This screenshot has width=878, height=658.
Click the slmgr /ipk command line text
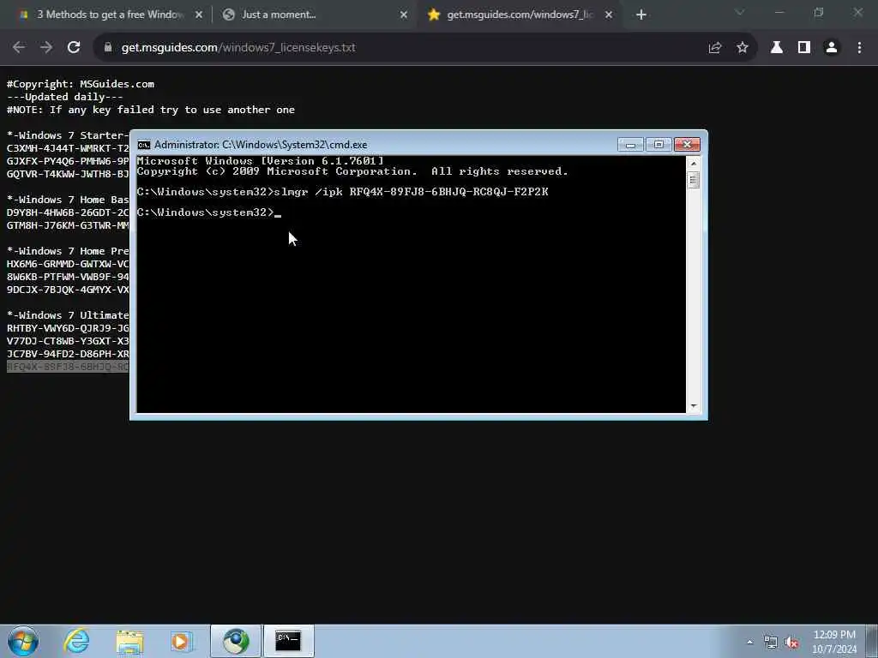pos(411,192)
